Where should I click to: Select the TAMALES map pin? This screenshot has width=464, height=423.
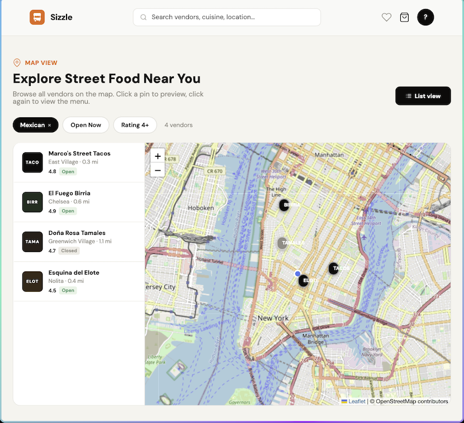(x=282, y=243)
